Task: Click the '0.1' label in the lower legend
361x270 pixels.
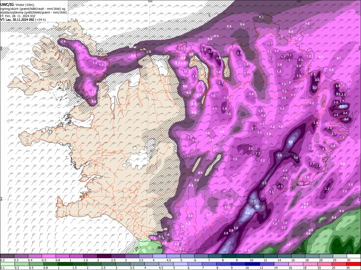Action: click(3, 268)
